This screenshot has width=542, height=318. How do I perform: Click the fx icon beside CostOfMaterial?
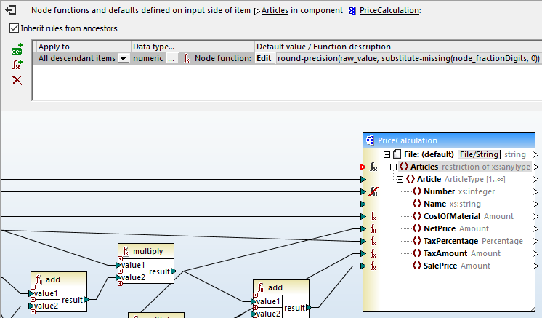(x=373, y=217)
